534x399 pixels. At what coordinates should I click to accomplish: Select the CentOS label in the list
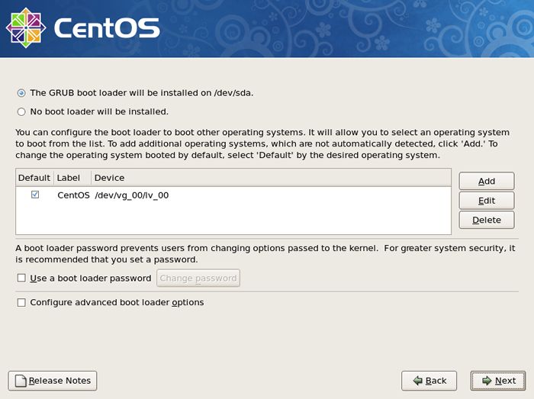[73, 195]
